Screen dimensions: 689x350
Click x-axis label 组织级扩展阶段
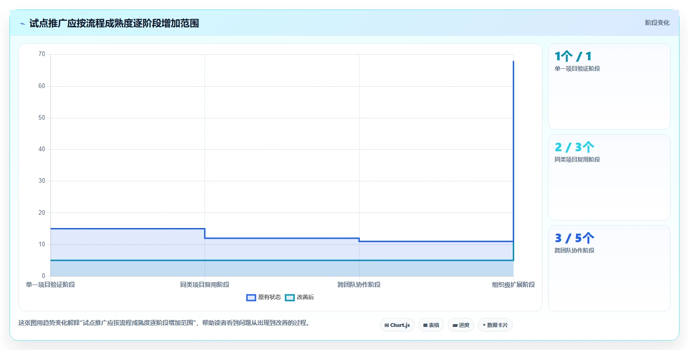tap(513, 285)
